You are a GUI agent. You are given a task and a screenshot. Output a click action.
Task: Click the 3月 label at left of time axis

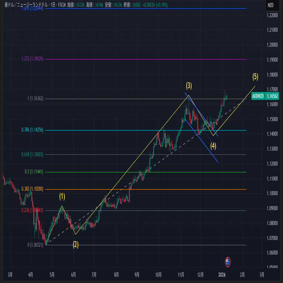point(10,275)
